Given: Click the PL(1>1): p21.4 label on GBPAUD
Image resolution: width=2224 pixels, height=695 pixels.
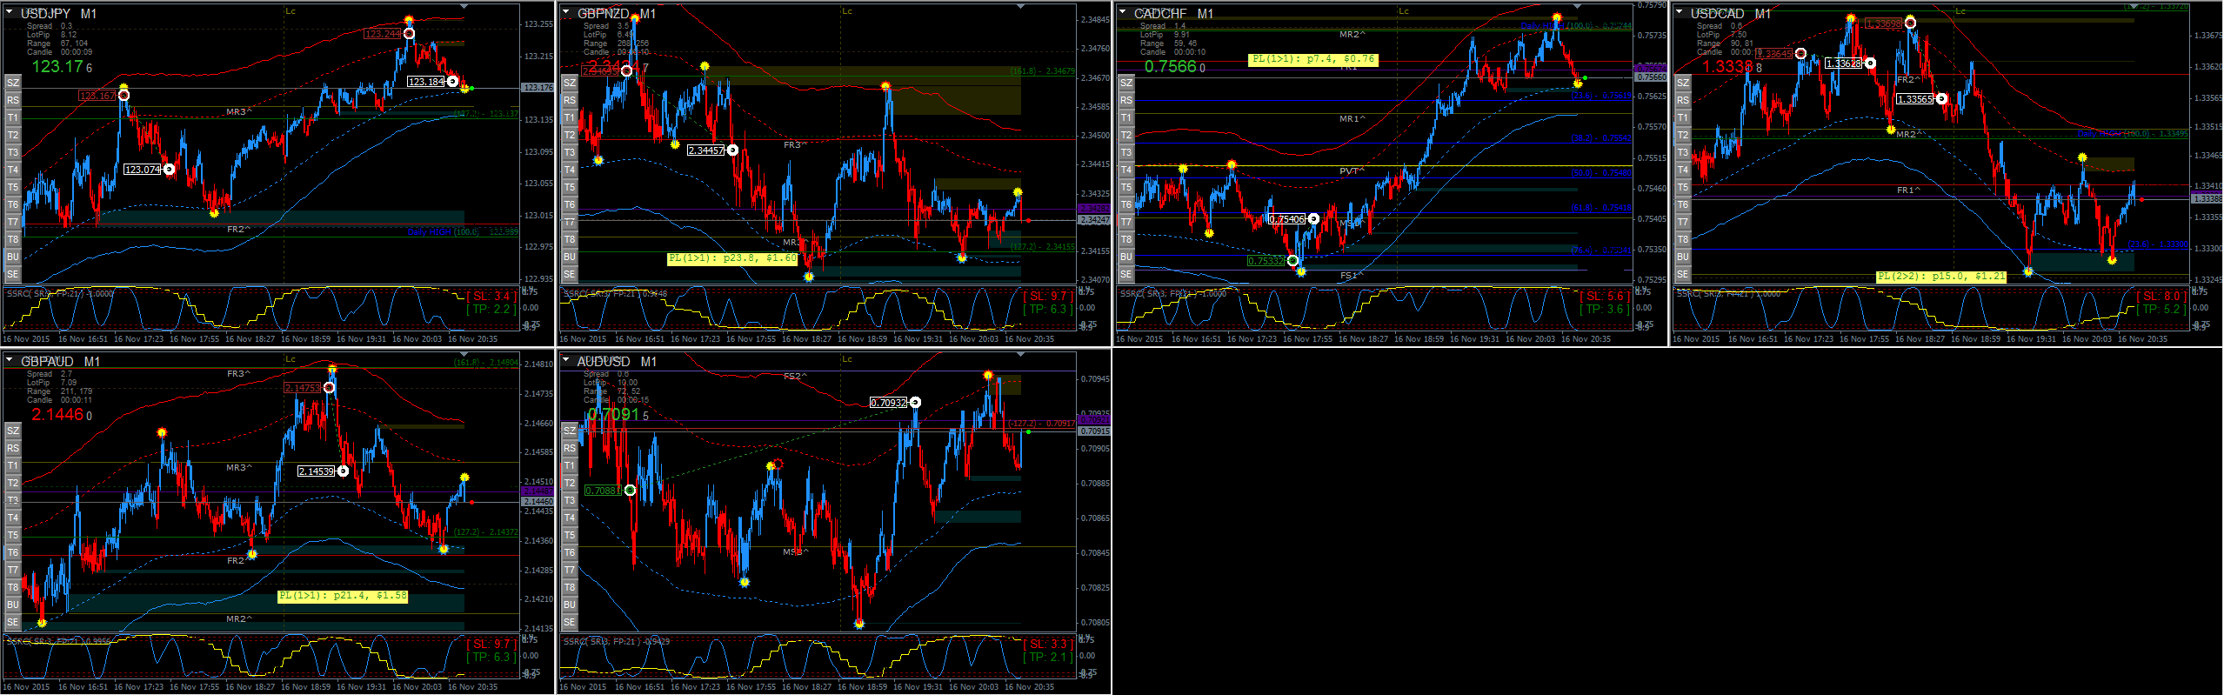Looking at the screenshot, I should [343, 596].
